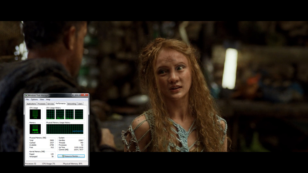This screenshot has height=173, width=308.
Task: Click the Nonpaged kernel memory value 56
Action: coord(52,156)
